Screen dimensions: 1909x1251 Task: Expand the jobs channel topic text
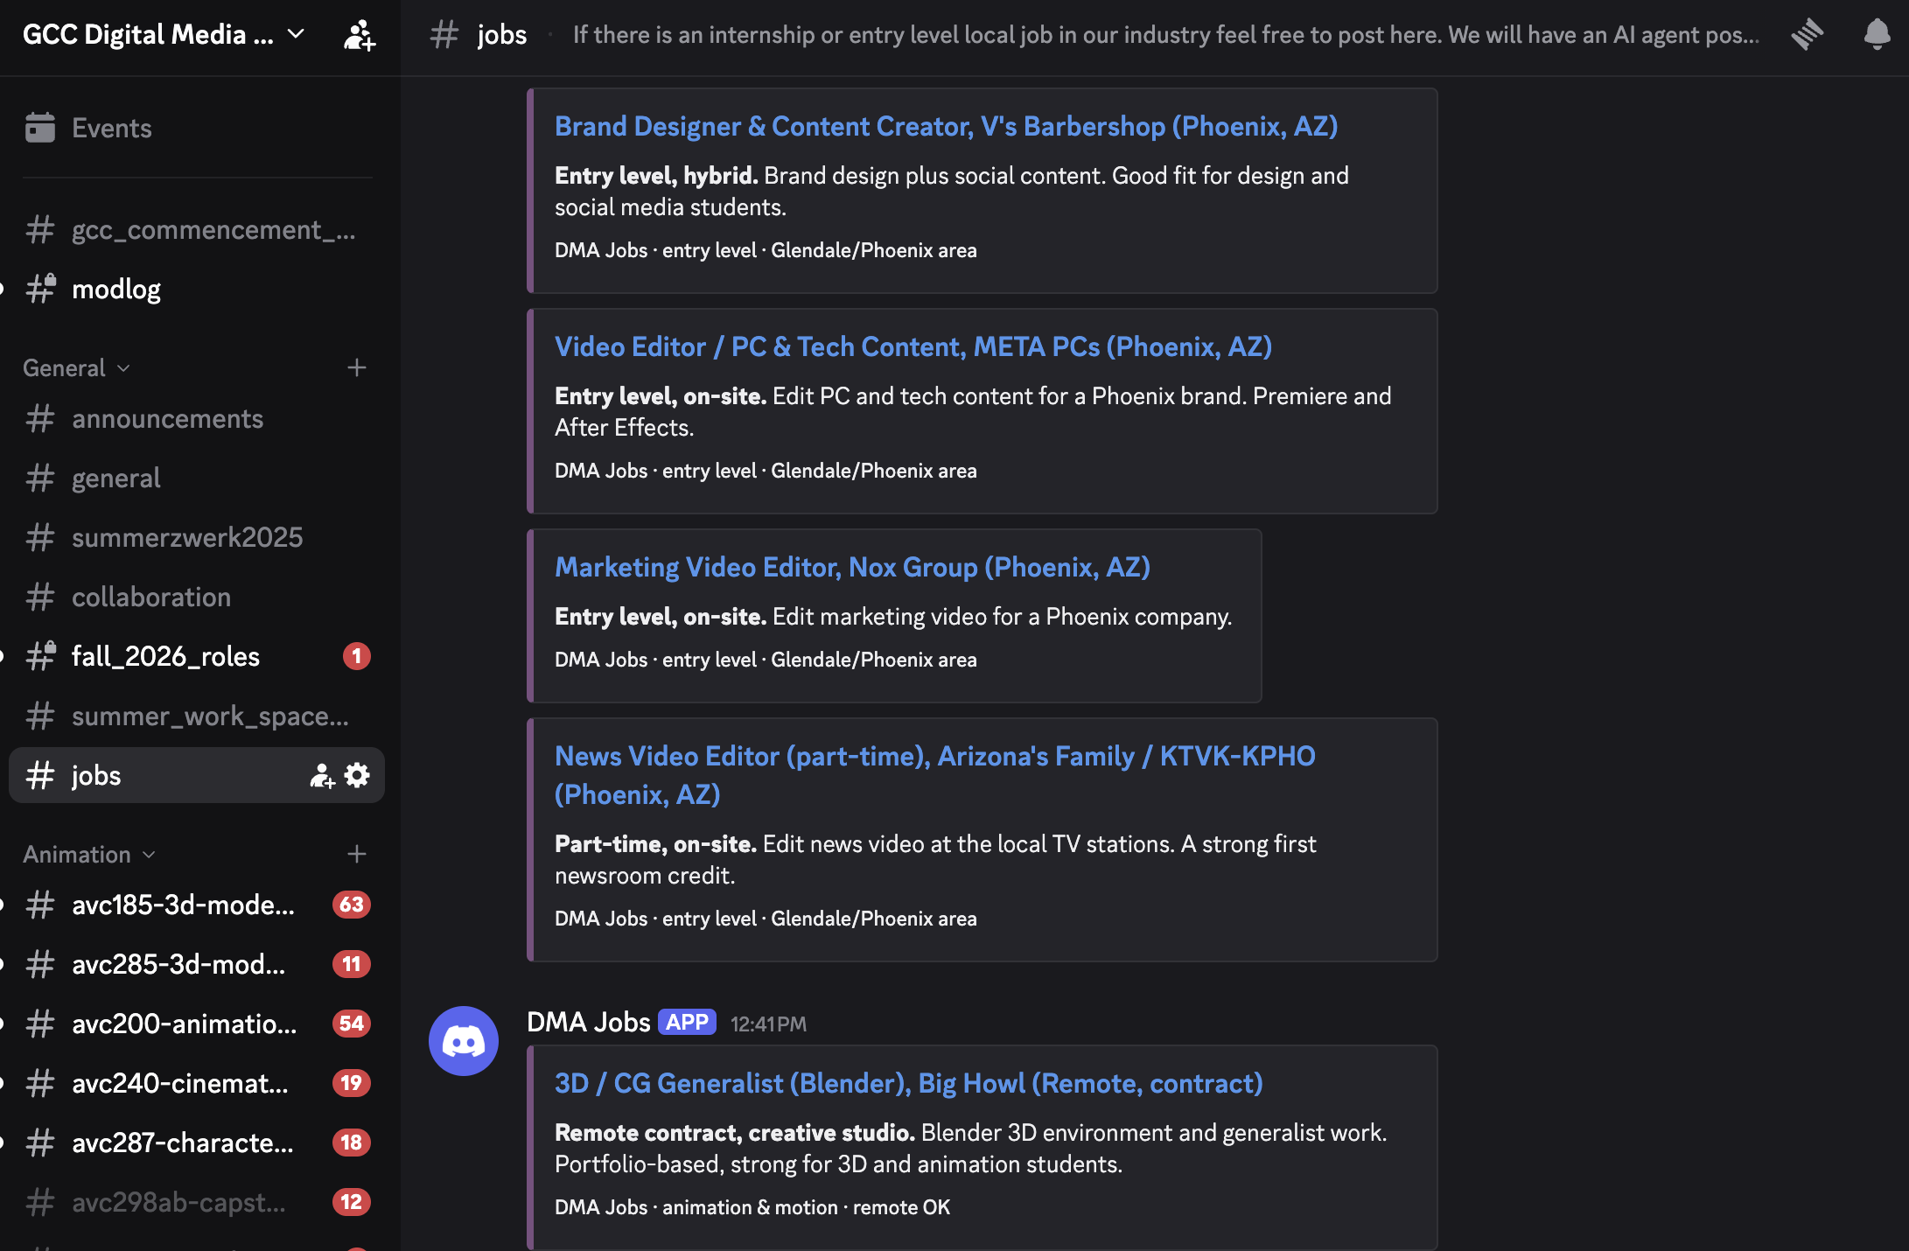[1166, 35]
